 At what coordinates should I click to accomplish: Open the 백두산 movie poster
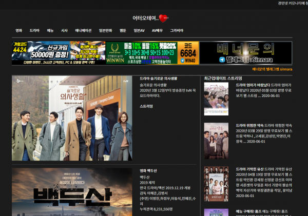point(72,192)
